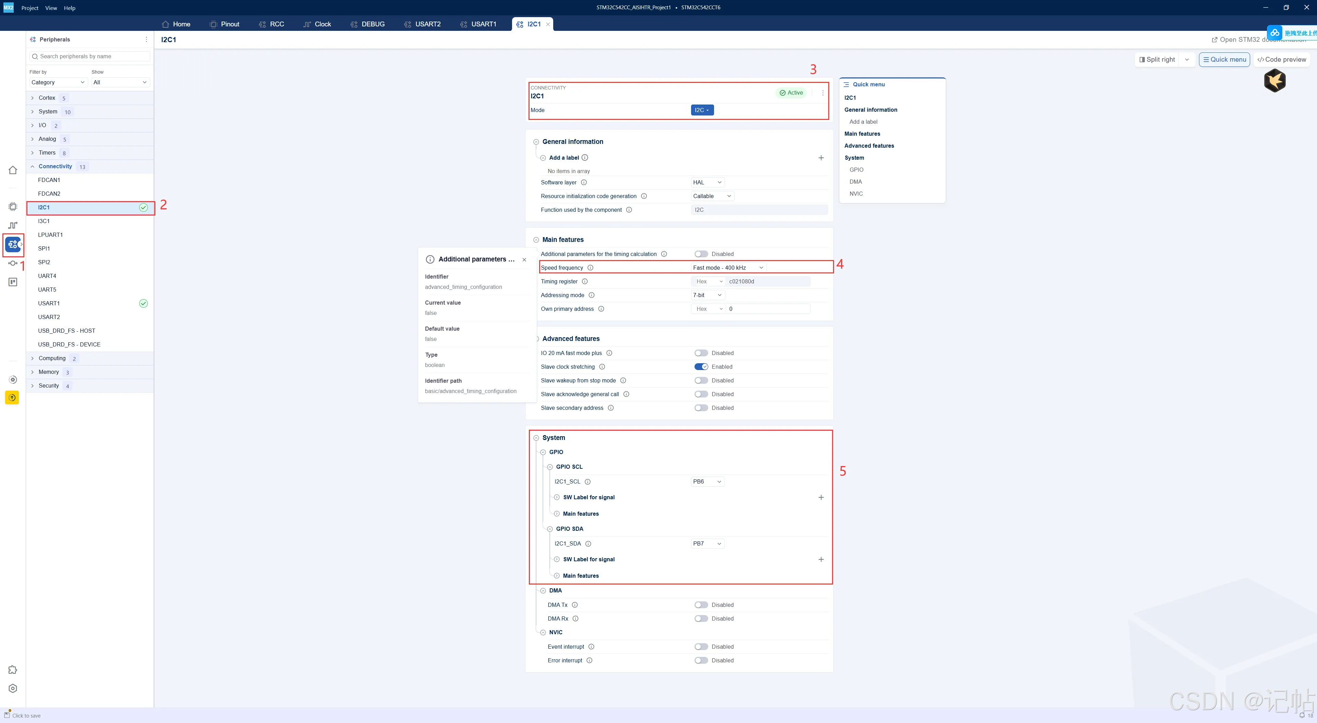Add SW label for SCL signal plus icon
Image resolution: width=1317 pixels, height=723 pixels.
(821, 497)
